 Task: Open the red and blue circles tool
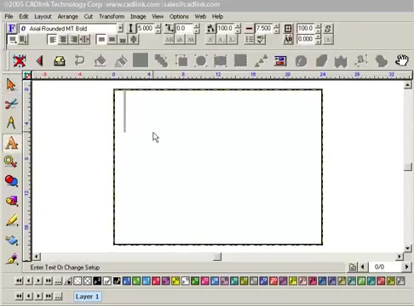(x=11, y=181)
